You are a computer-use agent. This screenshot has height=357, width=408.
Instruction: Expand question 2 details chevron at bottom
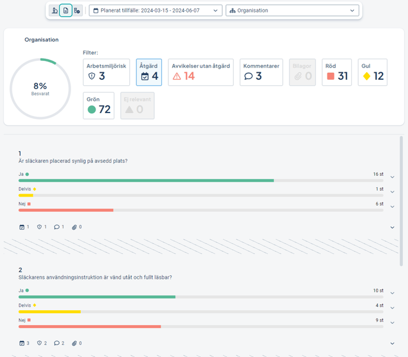coord(392,343)
